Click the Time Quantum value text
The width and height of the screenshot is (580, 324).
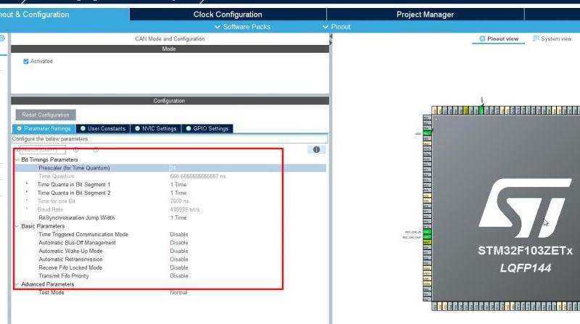coord(198,176)
